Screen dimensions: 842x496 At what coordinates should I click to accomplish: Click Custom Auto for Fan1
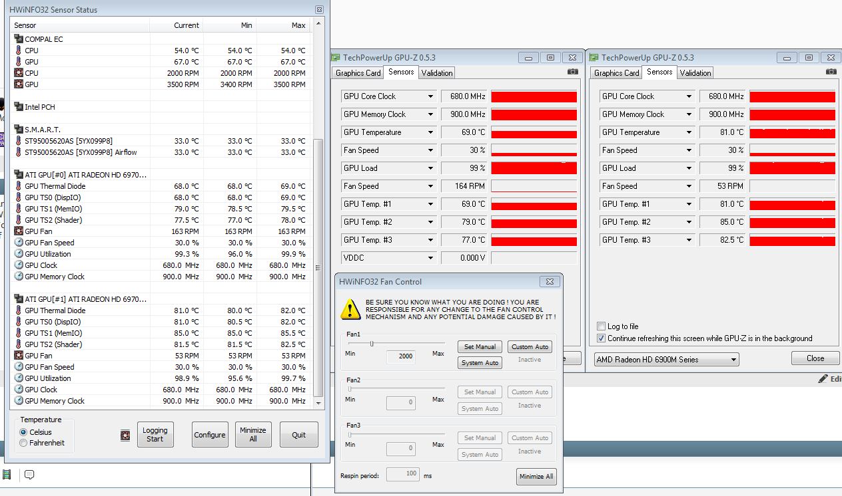click(530, 346)
